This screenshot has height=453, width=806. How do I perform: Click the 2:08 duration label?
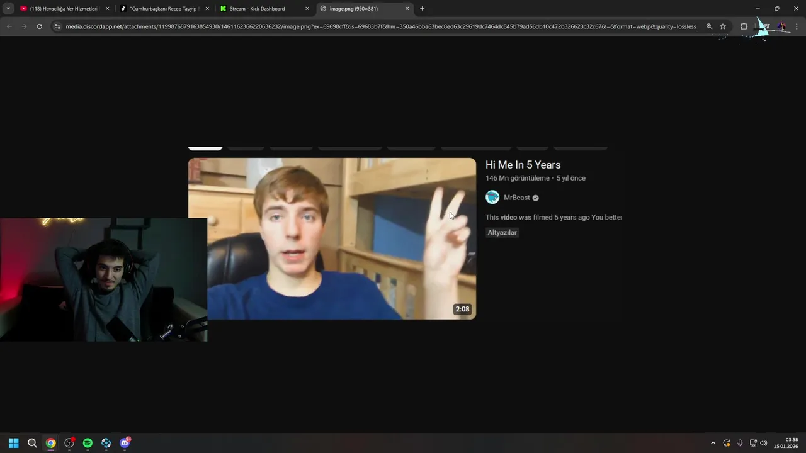tap(462, 309)
